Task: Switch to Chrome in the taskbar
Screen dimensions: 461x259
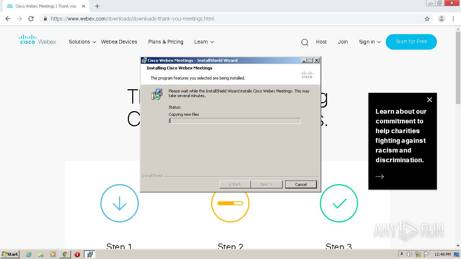Action: [65, 254]
